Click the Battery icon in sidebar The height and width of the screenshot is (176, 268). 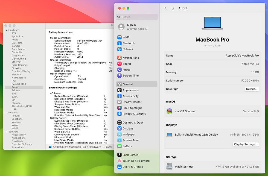click(x=120, y=146)
